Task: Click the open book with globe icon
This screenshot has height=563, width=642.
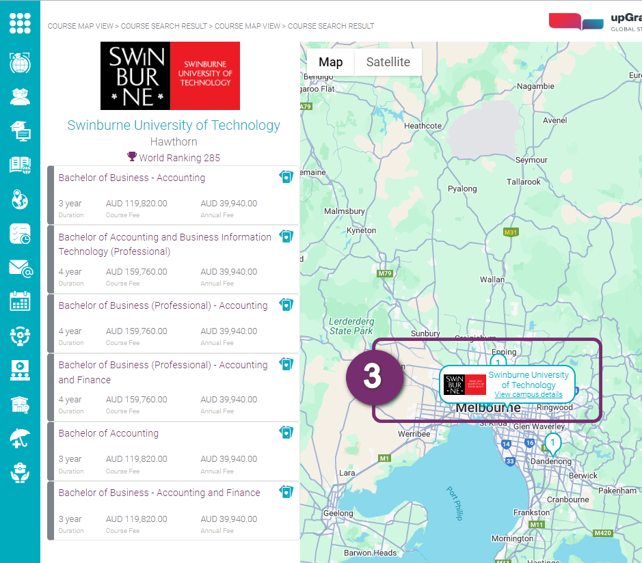Action: (x=20, y=165)
